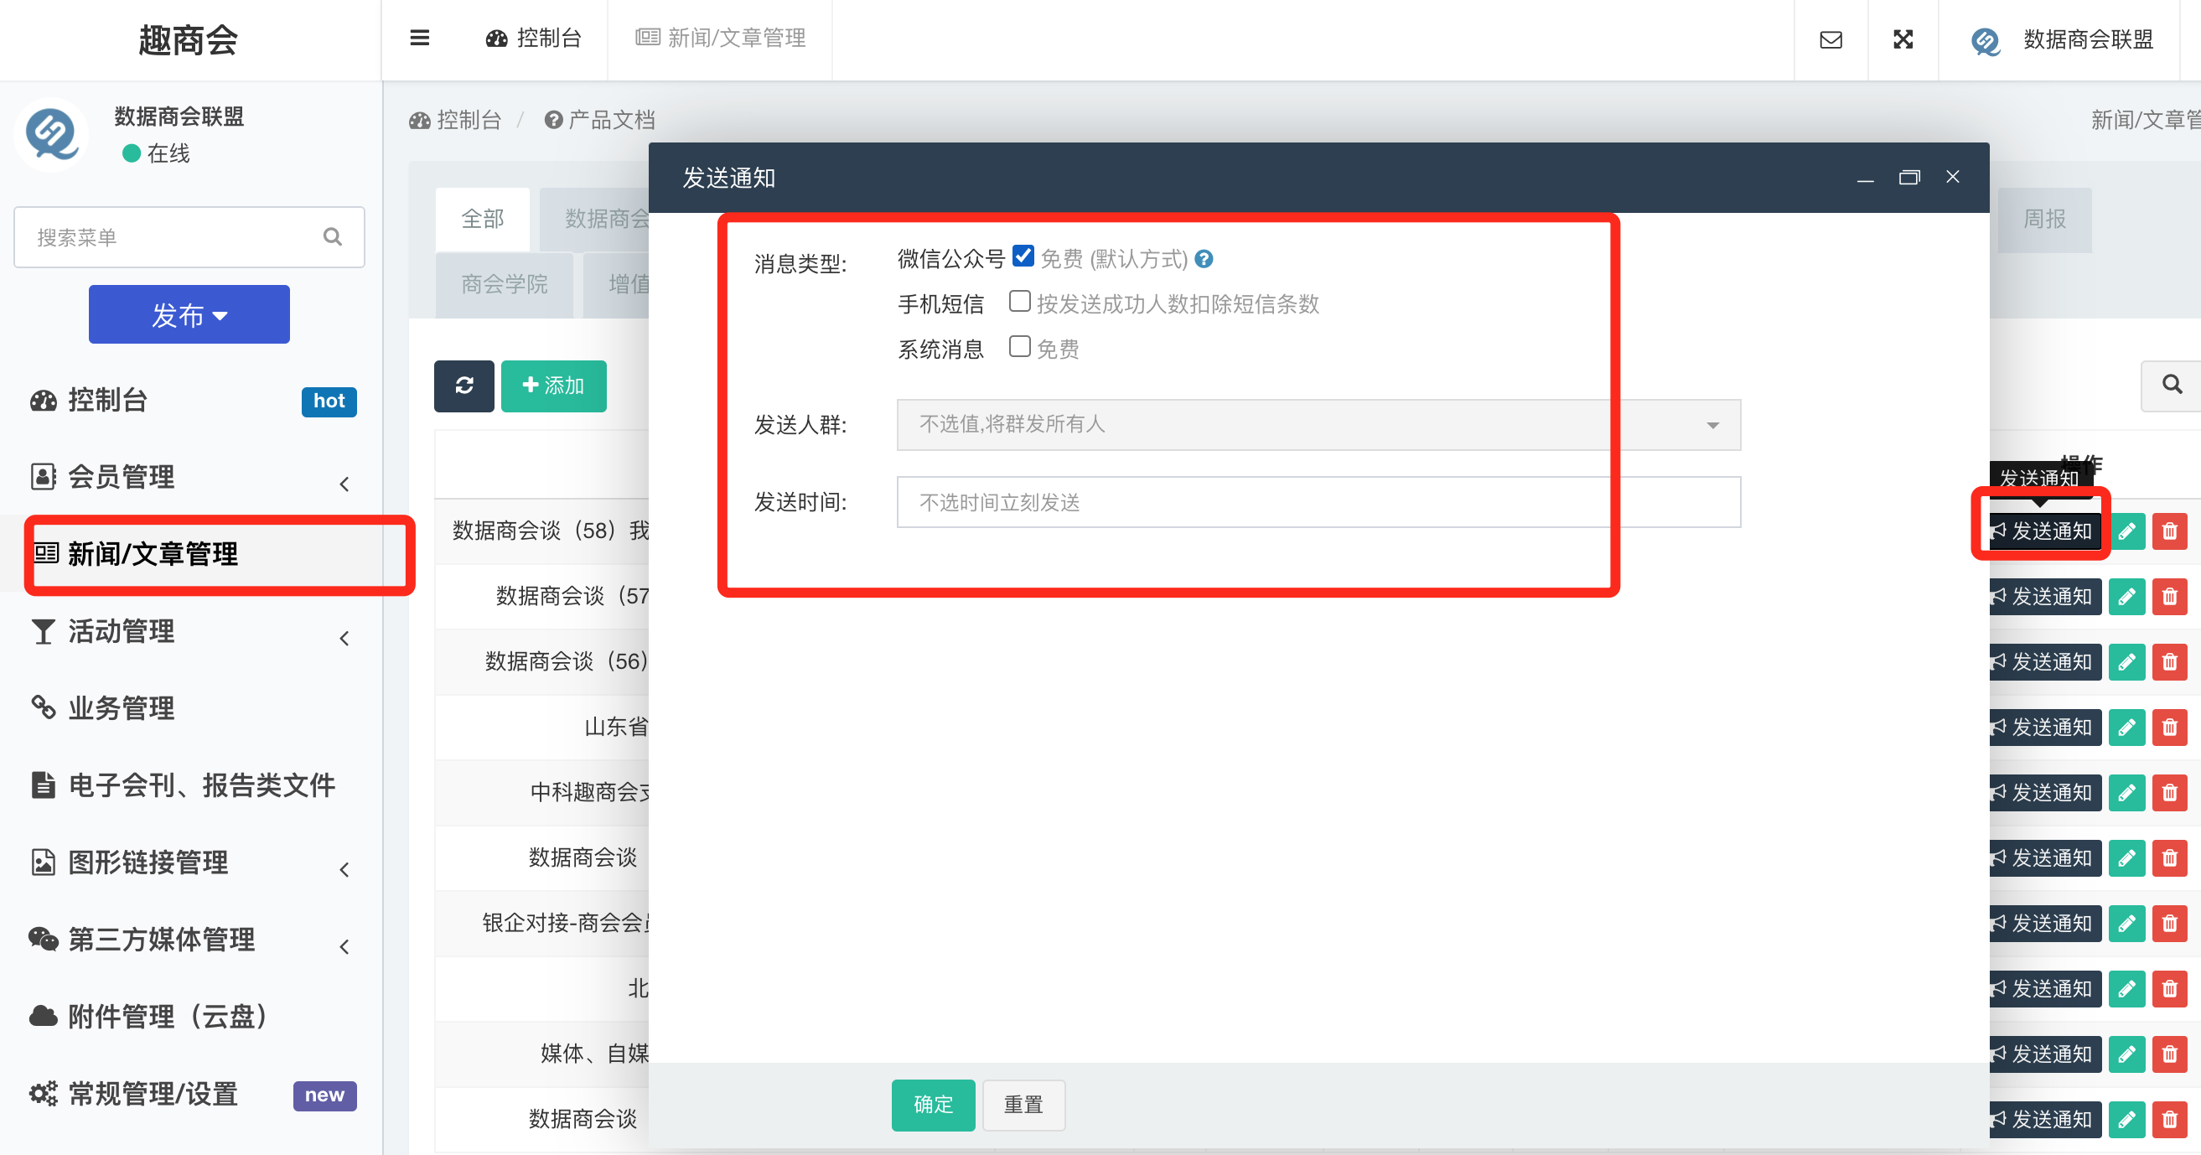This screenshot has width=2201, height=1155.
Task: Click the green 确定 button
Action: click(932, 1105)
